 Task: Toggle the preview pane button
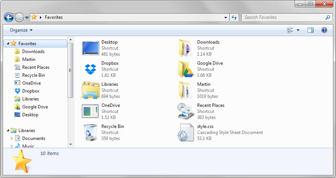tap(311, 30)
